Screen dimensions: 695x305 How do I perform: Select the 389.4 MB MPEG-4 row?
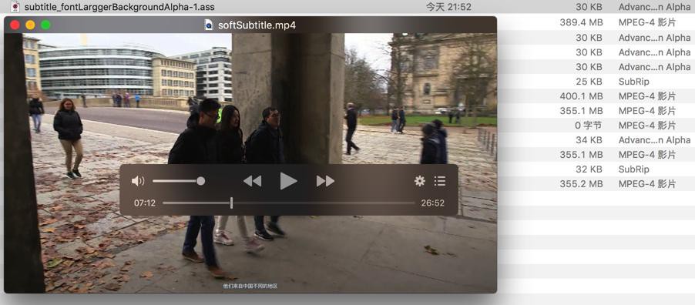click(596, 22)
